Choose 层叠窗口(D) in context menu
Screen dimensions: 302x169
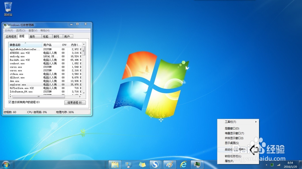tap(238, 128)
